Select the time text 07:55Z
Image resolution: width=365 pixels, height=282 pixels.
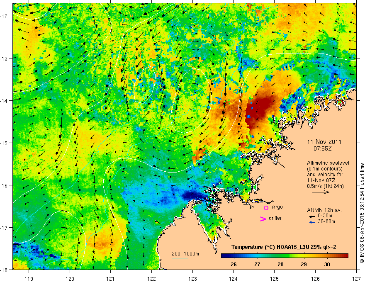pyautogui.click(x=322, y=148)
